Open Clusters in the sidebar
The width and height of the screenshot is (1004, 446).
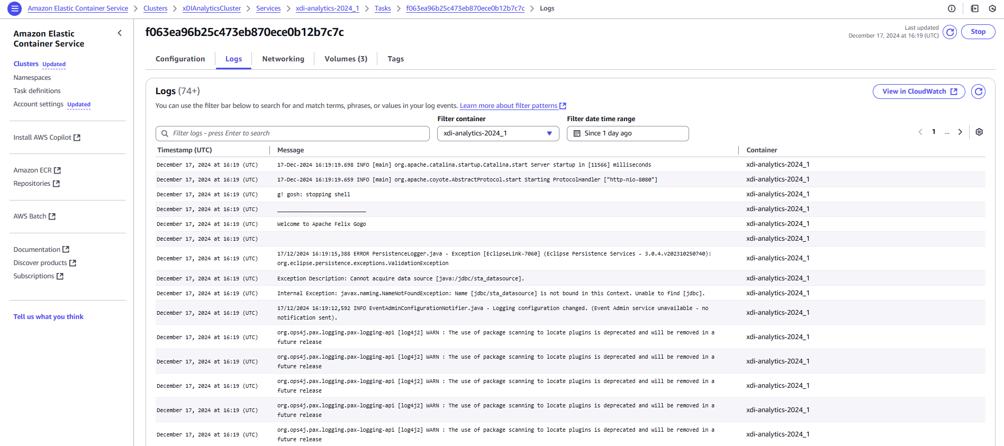click(26, 64)
